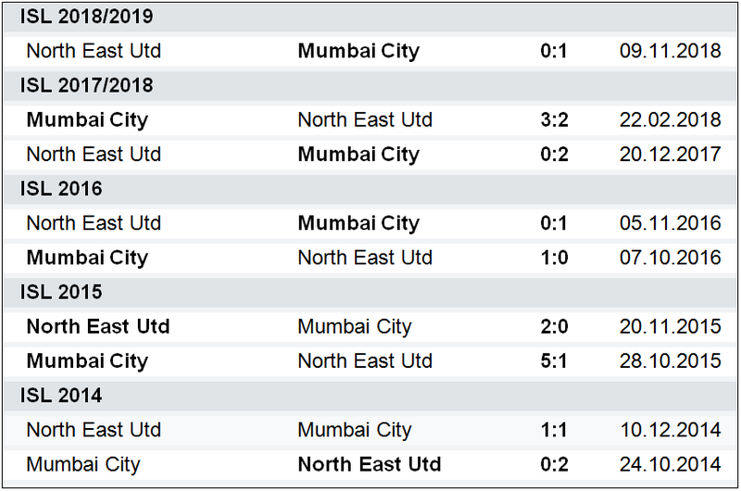Open the 3:2 score from 22.02.2018

pos(554,120)
